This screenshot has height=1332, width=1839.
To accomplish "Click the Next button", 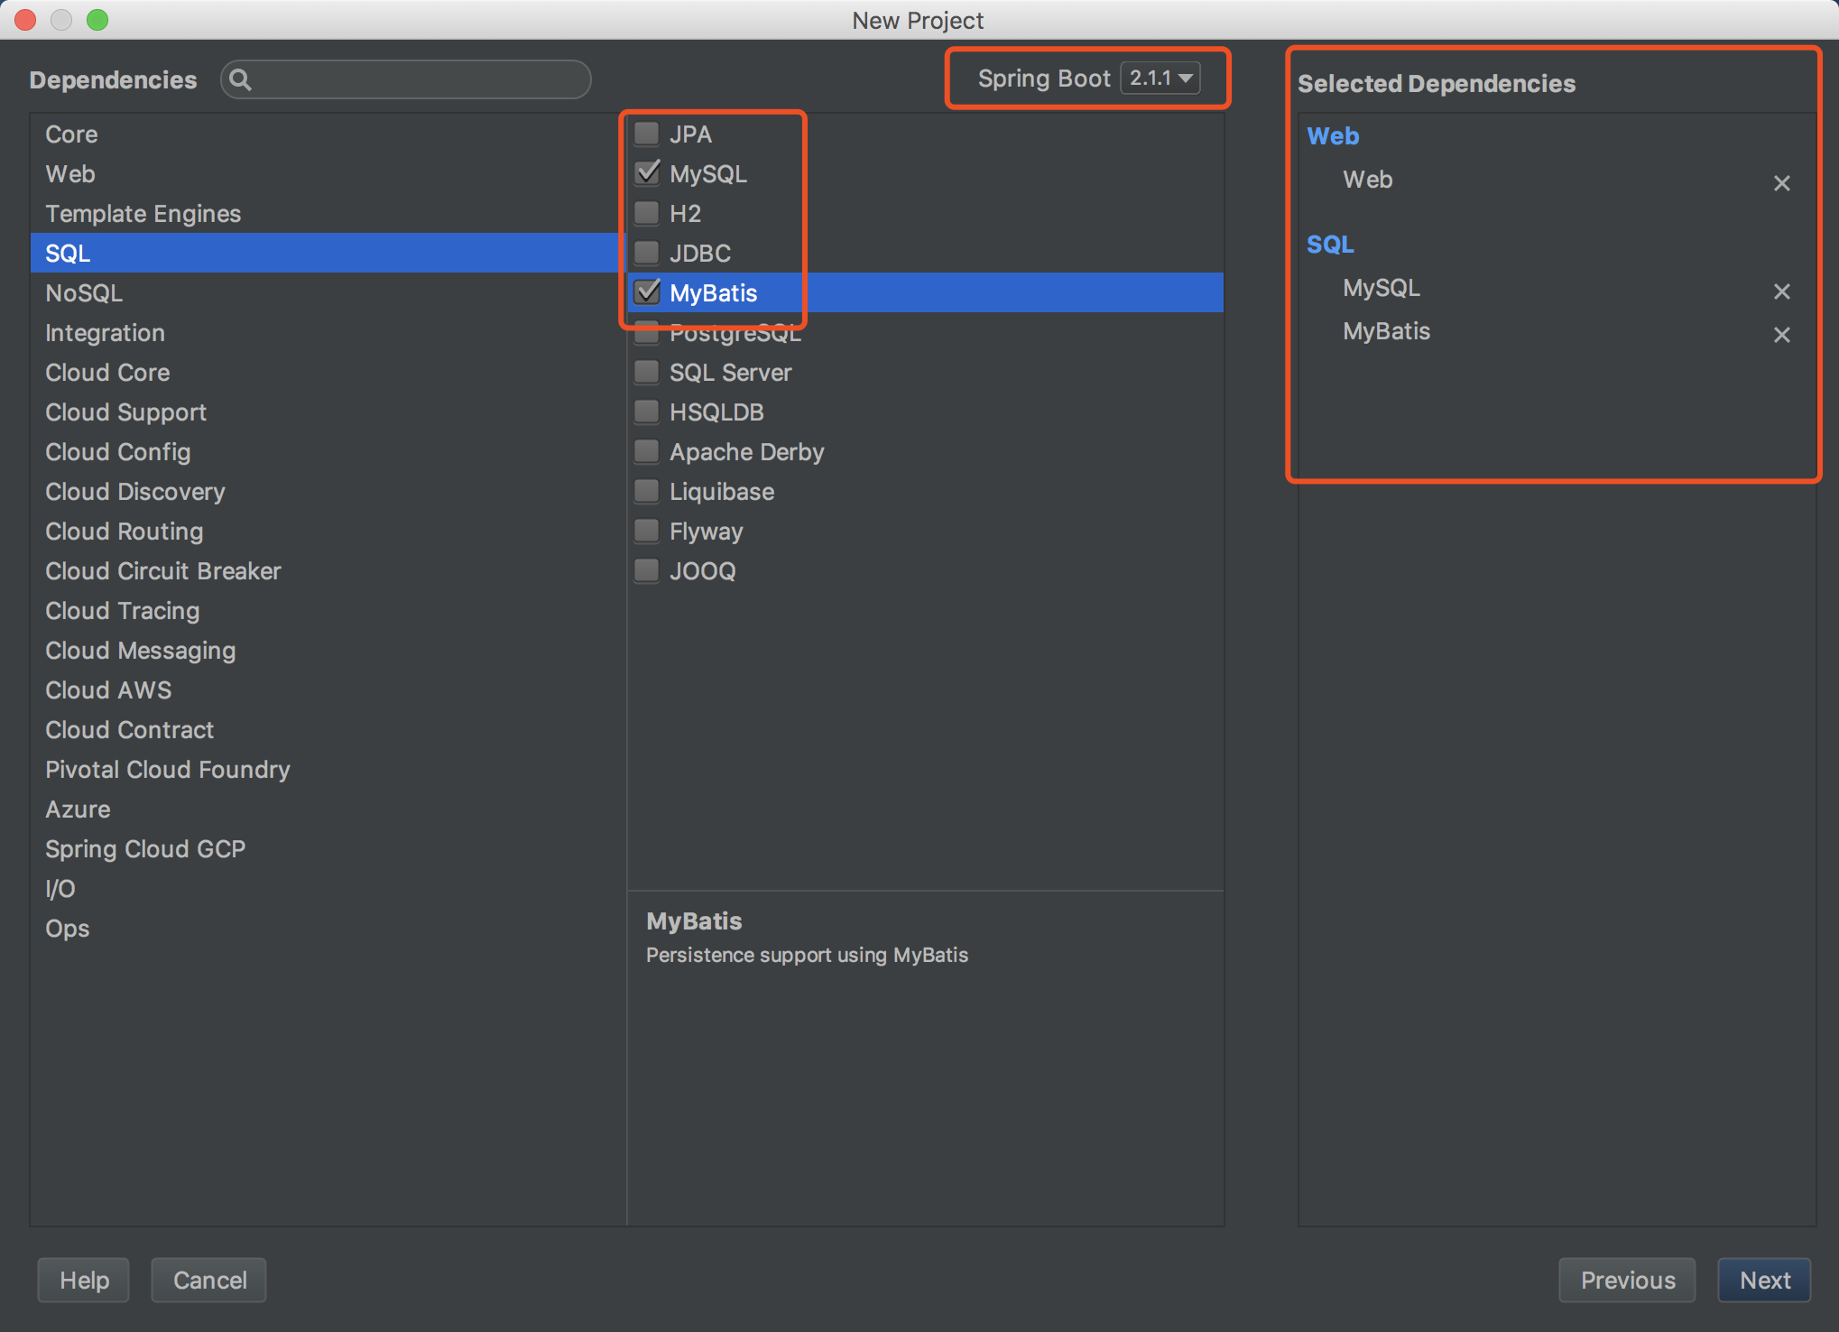I will point(1764,1280).
